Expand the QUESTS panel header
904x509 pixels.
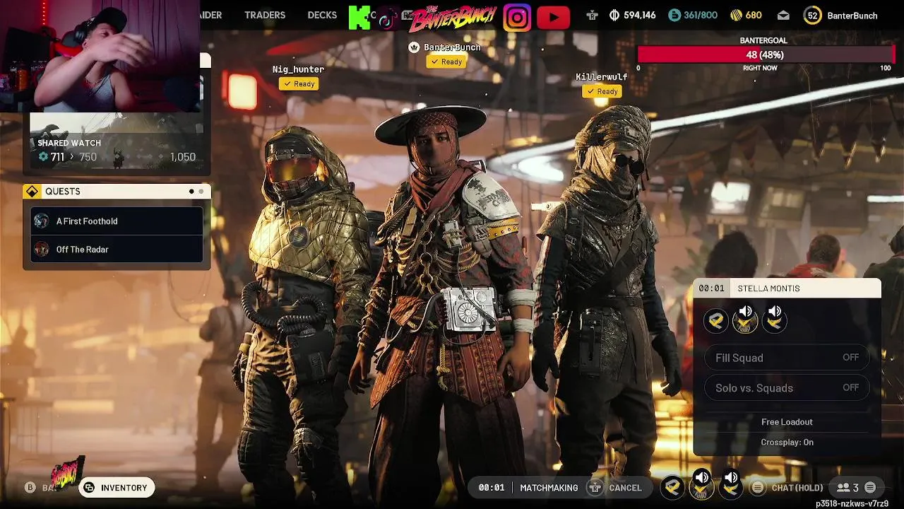pos(117,192)
